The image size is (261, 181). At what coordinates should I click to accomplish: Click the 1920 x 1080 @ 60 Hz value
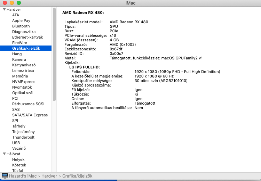pyautogui.click(x=154, y=76)
